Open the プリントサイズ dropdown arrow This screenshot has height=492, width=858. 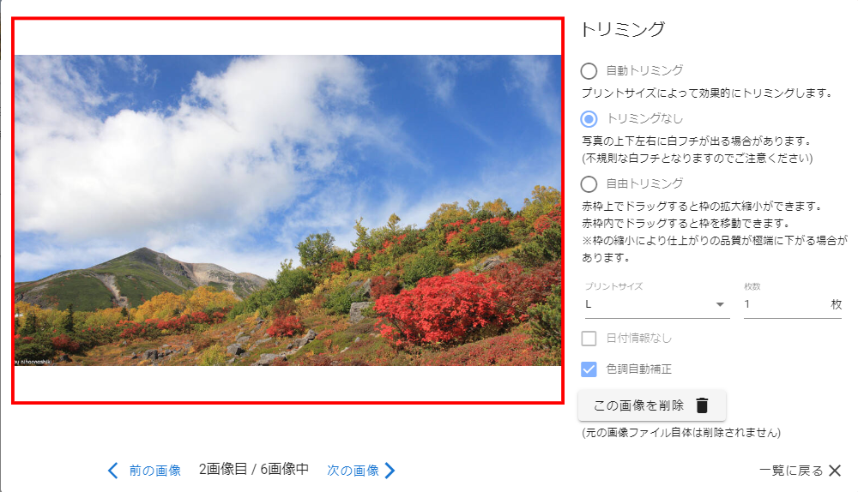[720, 304]
